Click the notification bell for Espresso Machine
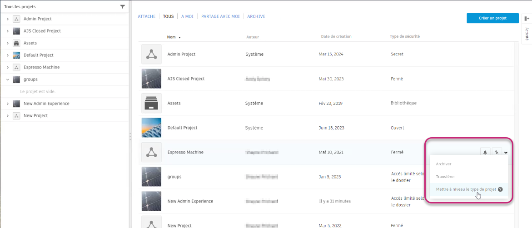Image resolution: width=532 pixels, height=228 pixels. click(485, 152)
